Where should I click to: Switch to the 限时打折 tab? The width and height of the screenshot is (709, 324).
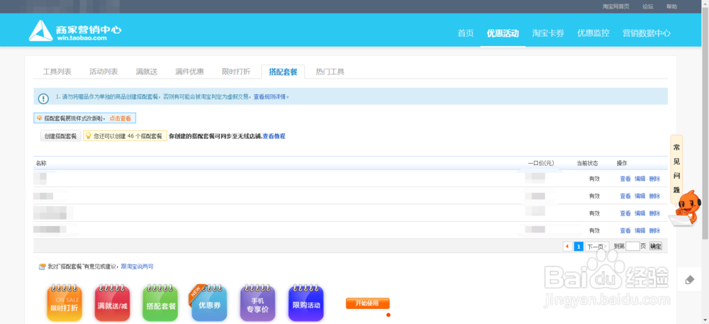(x=236, y=72)
